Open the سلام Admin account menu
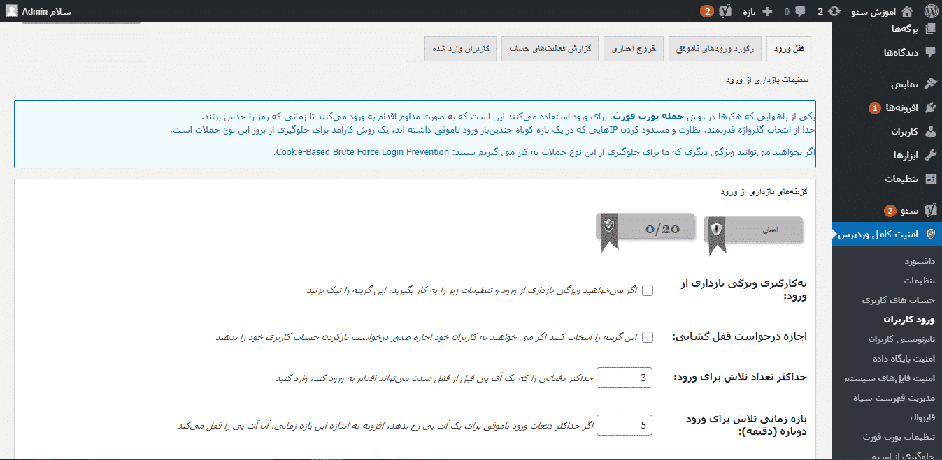Image resolution: width=942 pixels, height=460 pixels. point(39,11)
